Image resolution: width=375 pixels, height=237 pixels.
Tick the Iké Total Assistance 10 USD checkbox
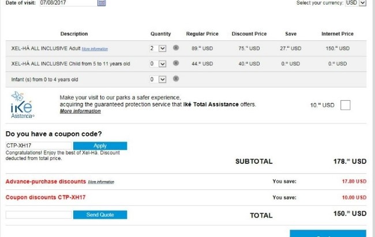tap(345, 105)
